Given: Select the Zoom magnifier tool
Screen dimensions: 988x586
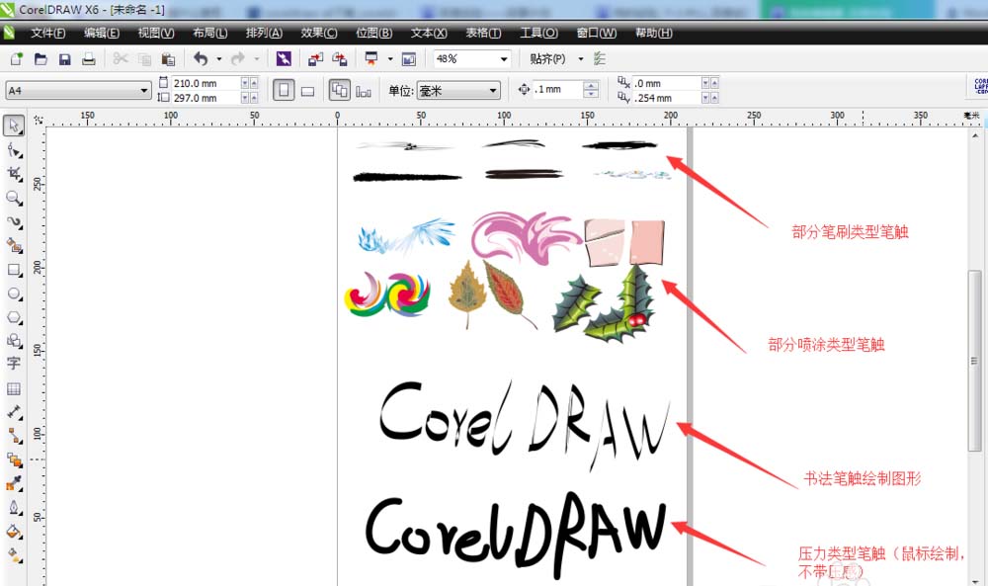Looking at the screenshot, I should tap(14, 199).
